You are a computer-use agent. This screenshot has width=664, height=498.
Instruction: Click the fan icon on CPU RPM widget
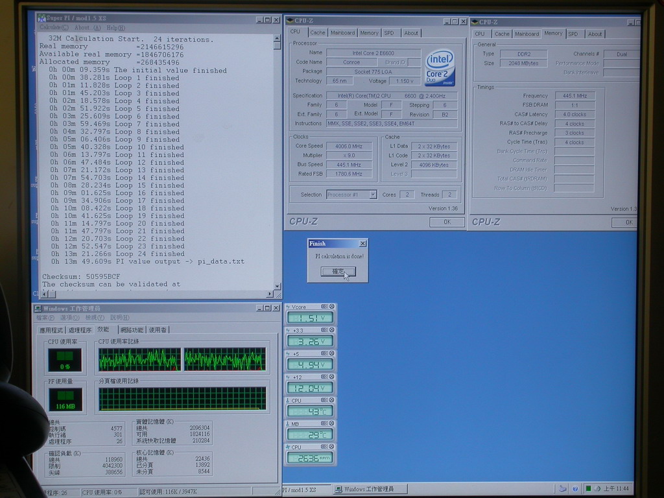tap(288, 447)
